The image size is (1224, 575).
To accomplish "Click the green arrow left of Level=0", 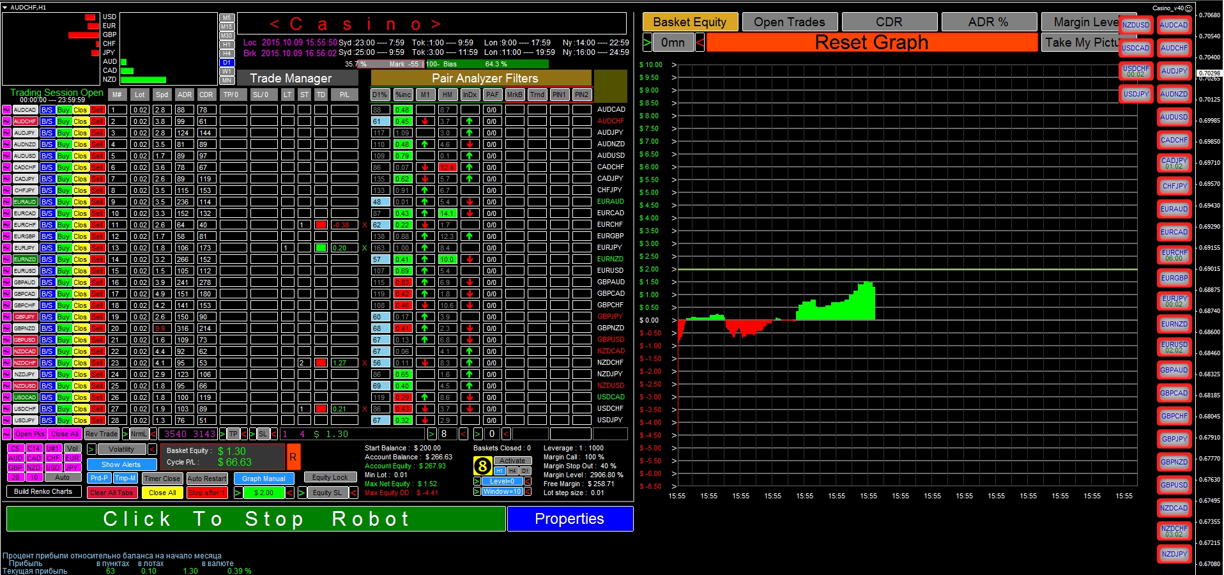I will click(477, 481).
